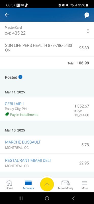Tap the Android home navigation button
Image resolution: width=94 pixels, height=204 pixels.
click(47, 198)
